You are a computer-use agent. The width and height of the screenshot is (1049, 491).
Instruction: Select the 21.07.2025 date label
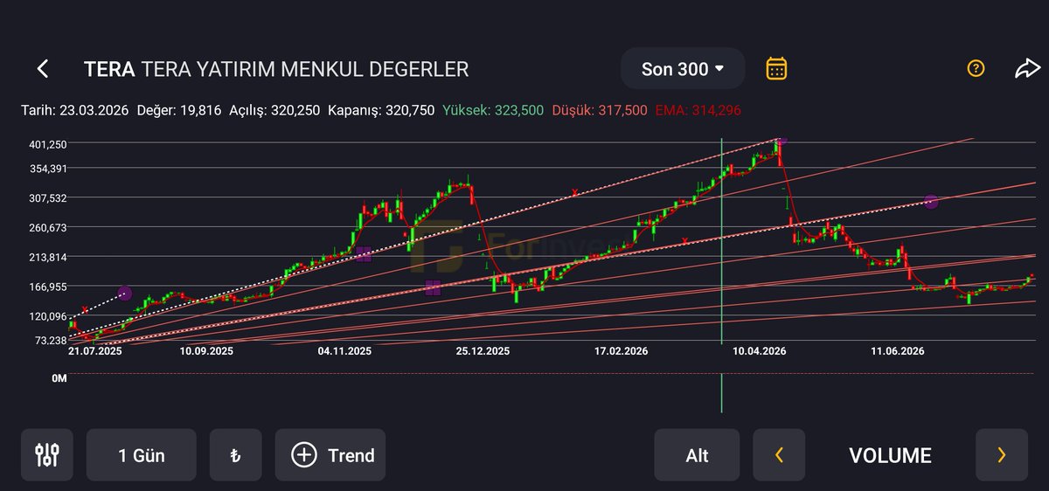[x=94, y=350]
